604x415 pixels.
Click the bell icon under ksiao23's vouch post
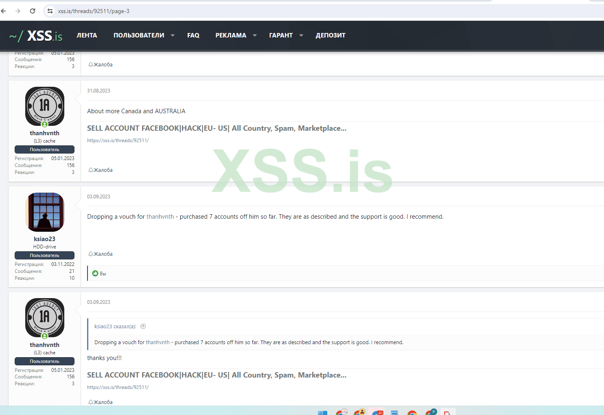(x=91, y=254)
